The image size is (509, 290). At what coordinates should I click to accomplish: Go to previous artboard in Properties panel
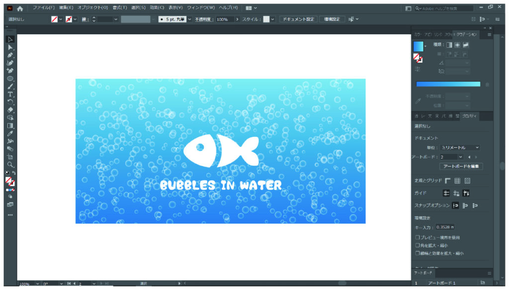(469, 157)
